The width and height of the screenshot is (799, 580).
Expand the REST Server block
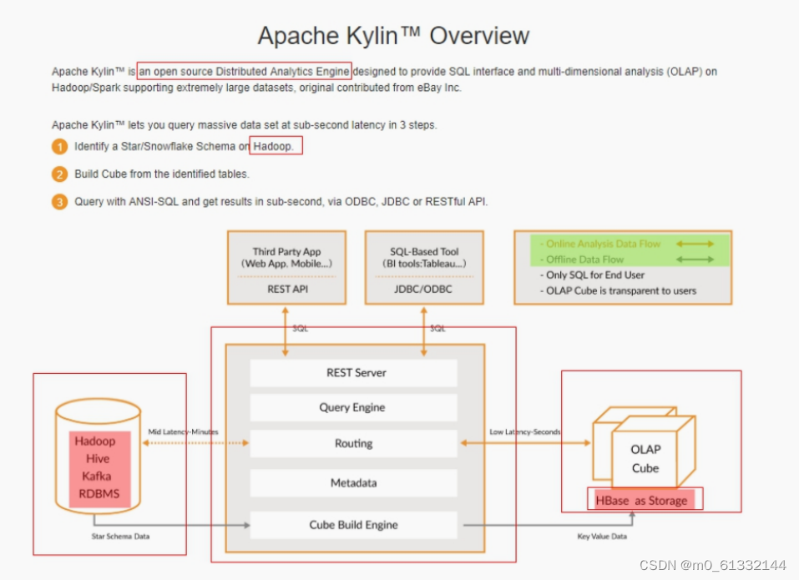355,372
